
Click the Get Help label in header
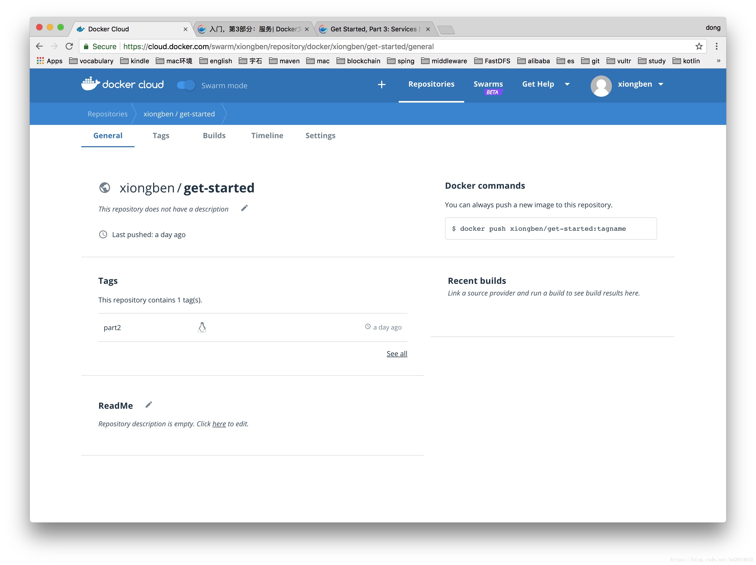(x=538, y=84)
